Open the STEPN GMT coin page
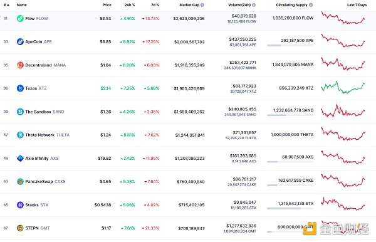The image size is (376, 242). pos(38,228)
